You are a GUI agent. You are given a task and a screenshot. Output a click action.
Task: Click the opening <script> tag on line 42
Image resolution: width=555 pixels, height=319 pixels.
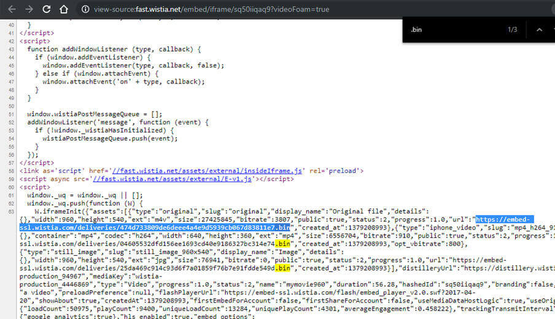click(x=34, y=41)
